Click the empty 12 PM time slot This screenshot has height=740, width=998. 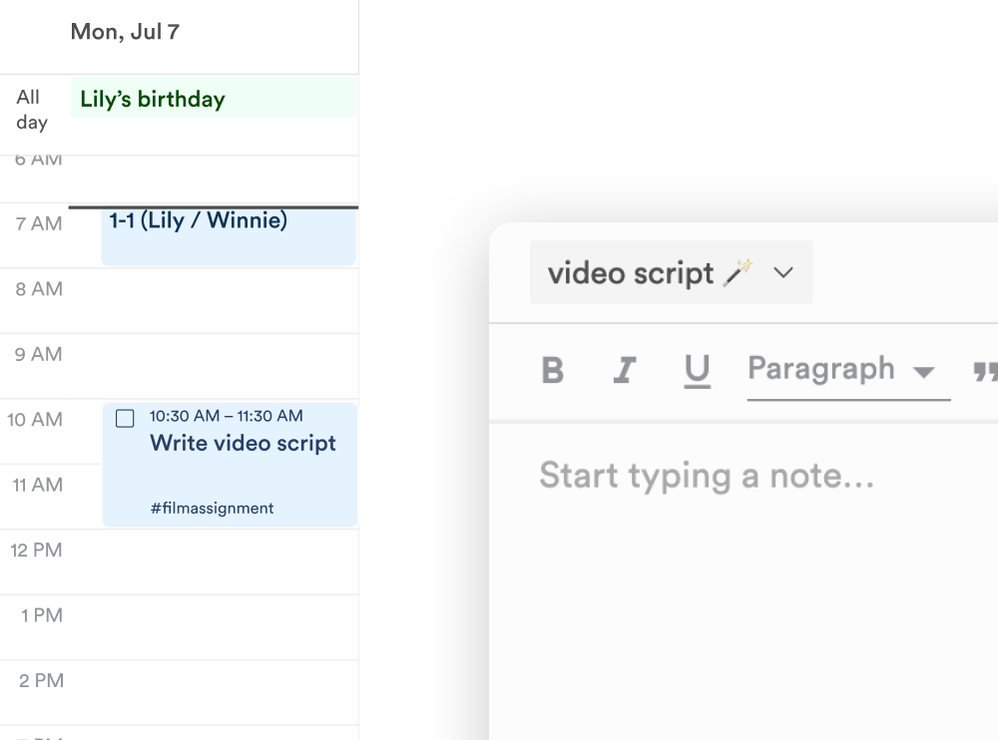click(x=214, y=561)
